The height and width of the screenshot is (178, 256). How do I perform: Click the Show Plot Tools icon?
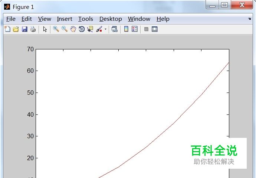(154, 29)
